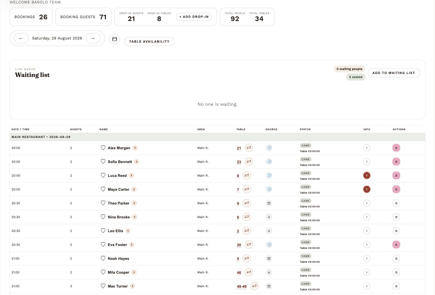Viewport: 435px width, 295px height.
Task: Expand actions for Theo Parker's booking
Action: pos(396,203)
